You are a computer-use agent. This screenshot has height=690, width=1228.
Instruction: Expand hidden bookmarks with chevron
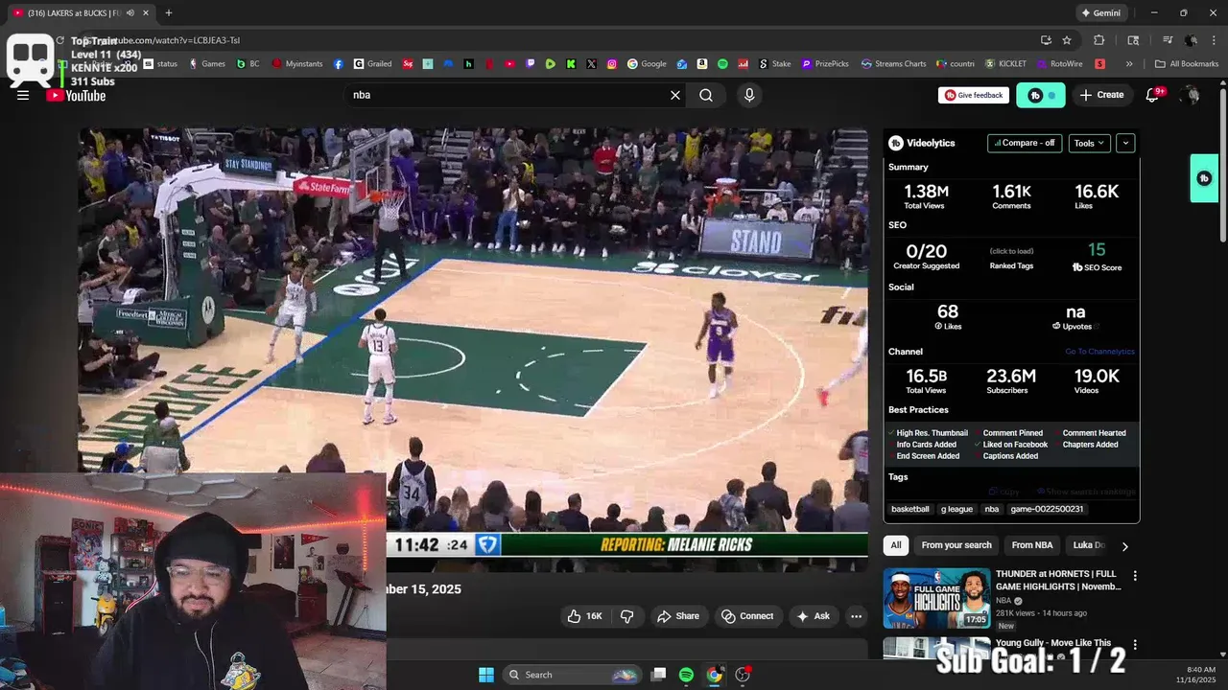pos(1129,64)
